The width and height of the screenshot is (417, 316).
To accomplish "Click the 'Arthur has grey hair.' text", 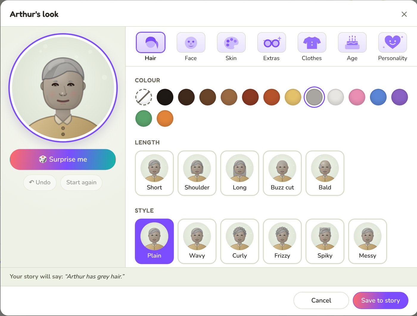I will coord(95,276).
